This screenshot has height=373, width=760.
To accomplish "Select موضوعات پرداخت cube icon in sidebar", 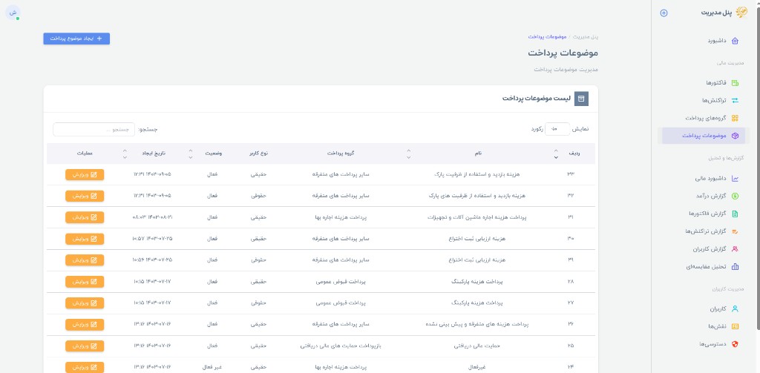I will coord(735,136).
